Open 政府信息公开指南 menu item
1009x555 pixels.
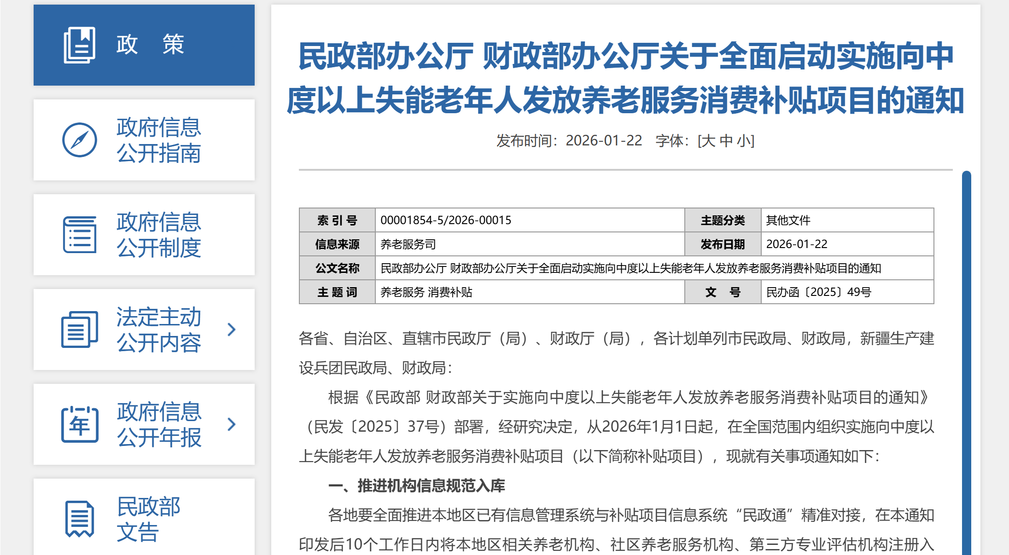coord(144,140)
